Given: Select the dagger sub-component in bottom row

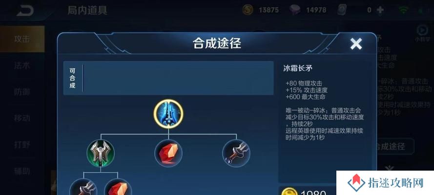Looking at the screenshot, I should 83,188.
